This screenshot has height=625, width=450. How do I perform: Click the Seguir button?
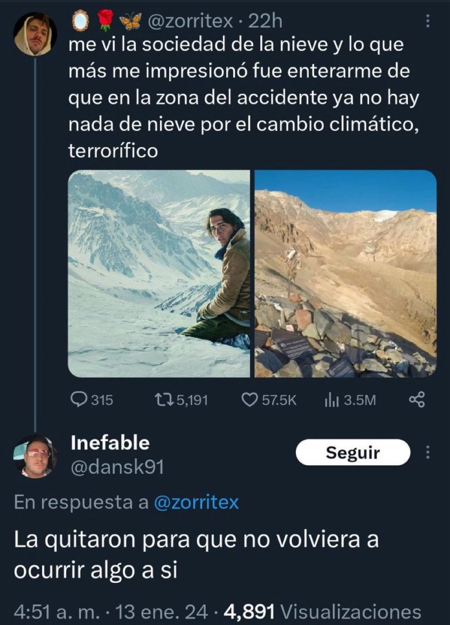pyautogui.click(x=353, y=452)
